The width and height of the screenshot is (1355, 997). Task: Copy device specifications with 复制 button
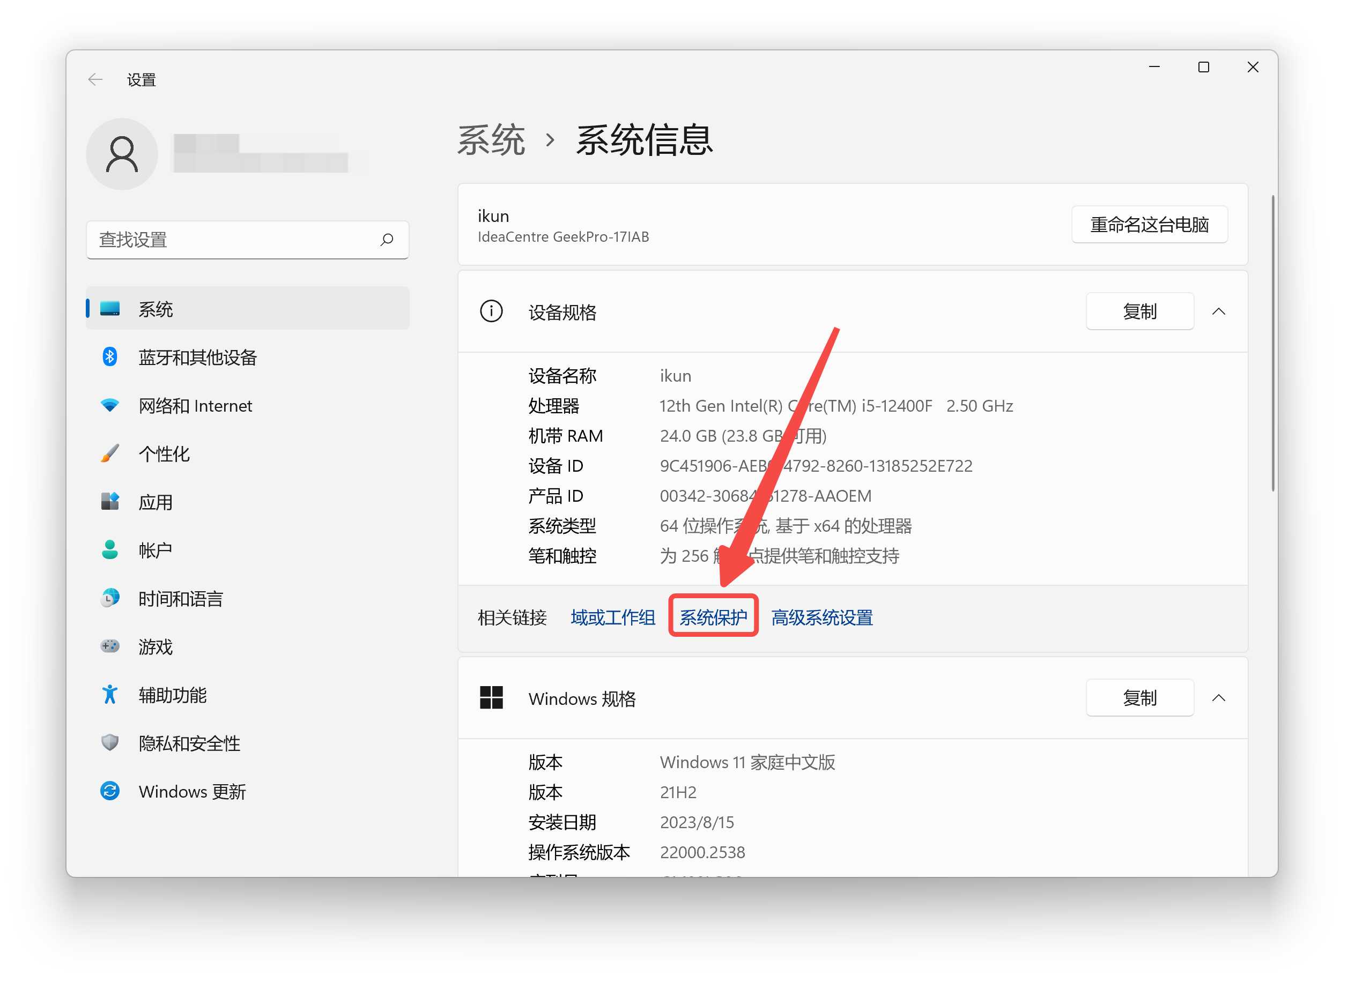click(x=1139, y=311)
